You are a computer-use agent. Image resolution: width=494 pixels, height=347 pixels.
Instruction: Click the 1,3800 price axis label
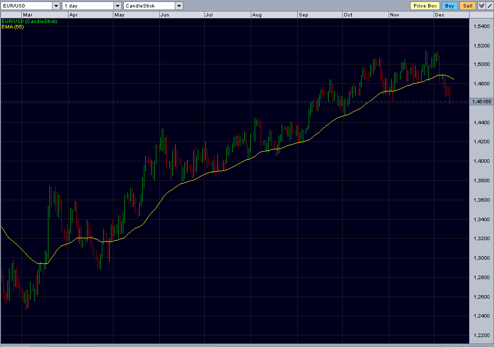pos(482,180)
